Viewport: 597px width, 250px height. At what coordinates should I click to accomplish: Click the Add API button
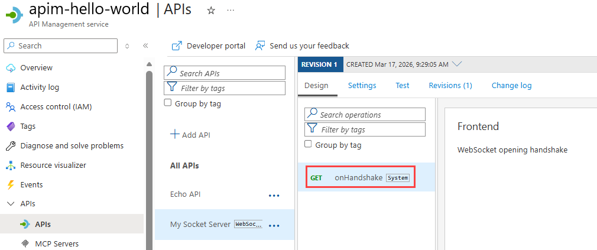pyautogui.click(x=190, y=135)
